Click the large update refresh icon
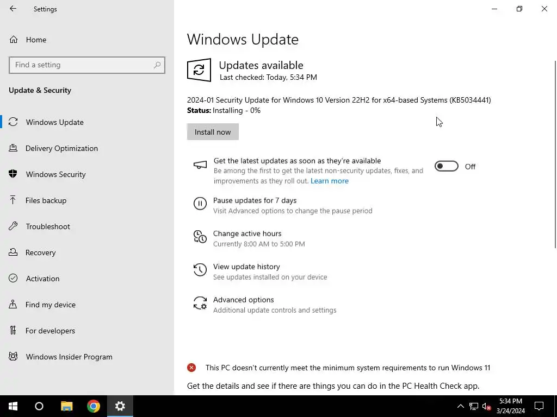557x417 pixels. click(199, 70)
